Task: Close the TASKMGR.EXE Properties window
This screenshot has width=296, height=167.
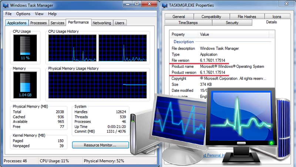Action: click(286, 4)
